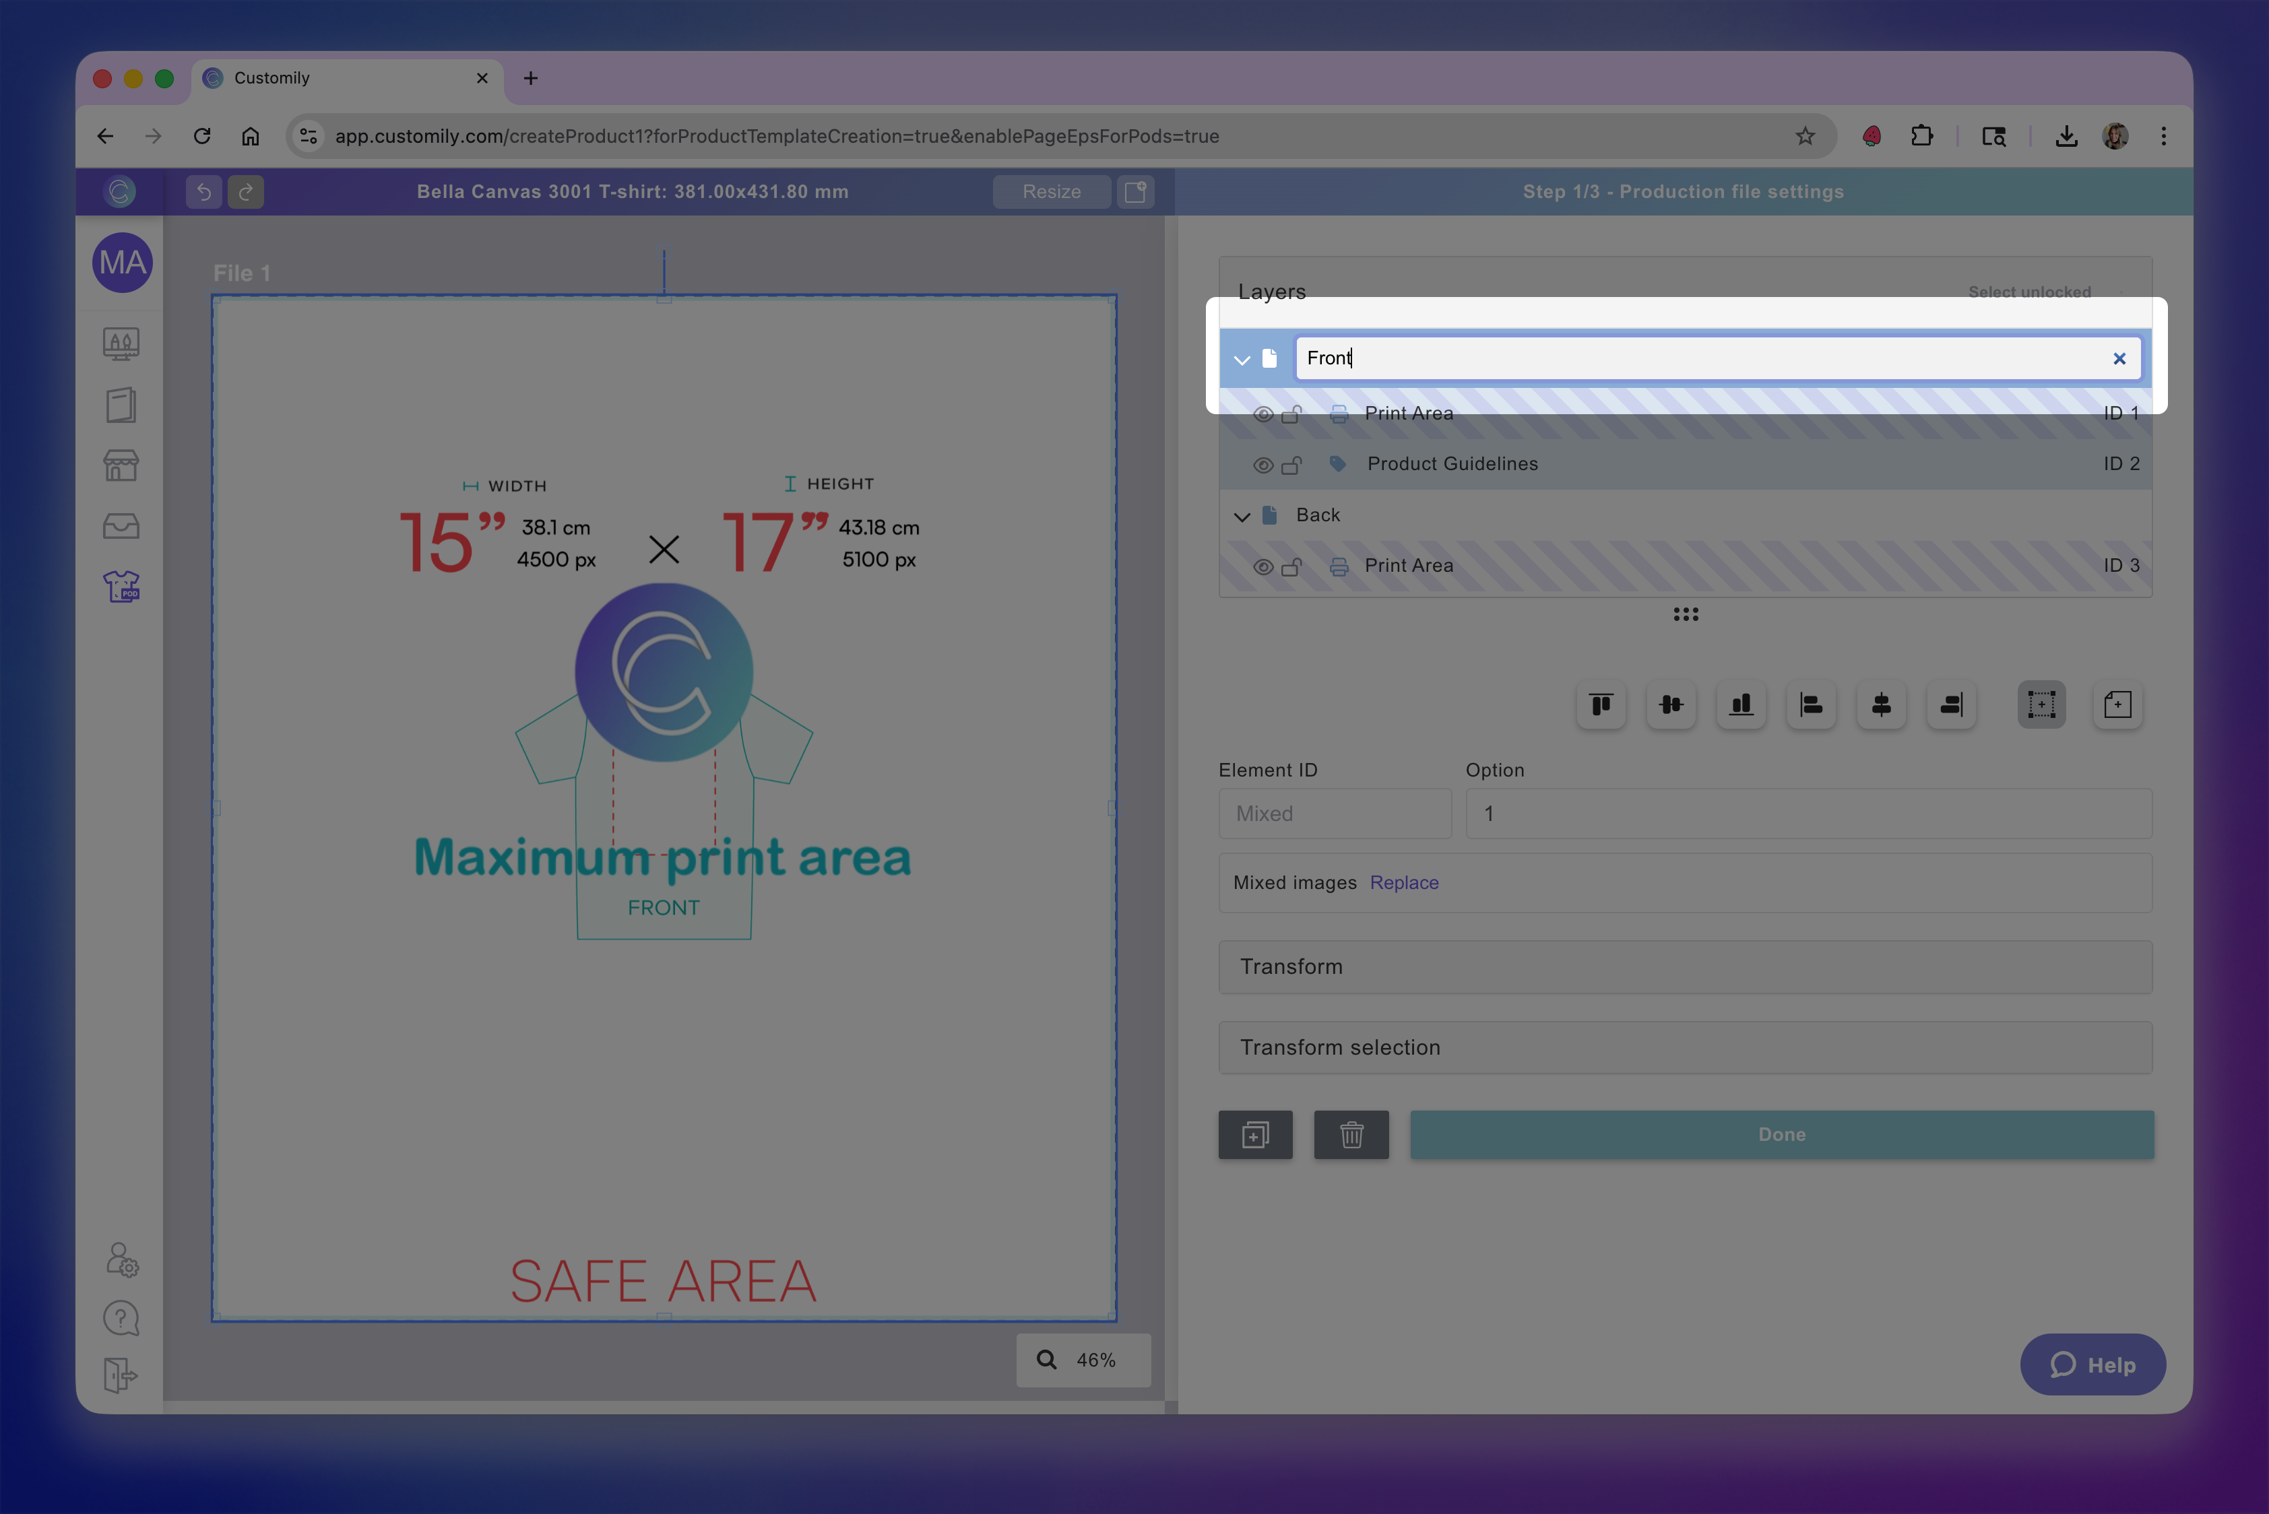This screenshot has height=1514, width=2269.
Task: Open the store icon in sidebar
Action: [121, 465]
